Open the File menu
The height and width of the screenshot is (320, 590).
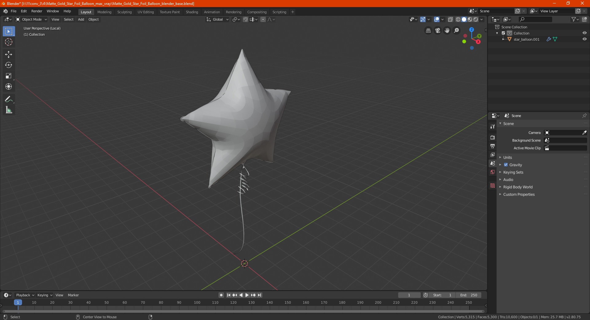point(14,11)
